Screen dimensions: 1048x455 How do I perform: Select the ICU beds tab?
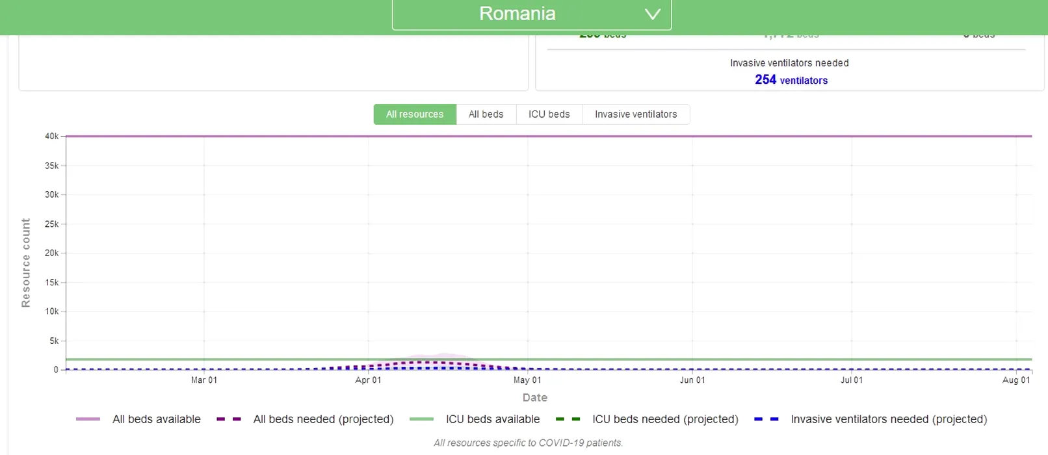pyautogui.click(x=549, y=114)
